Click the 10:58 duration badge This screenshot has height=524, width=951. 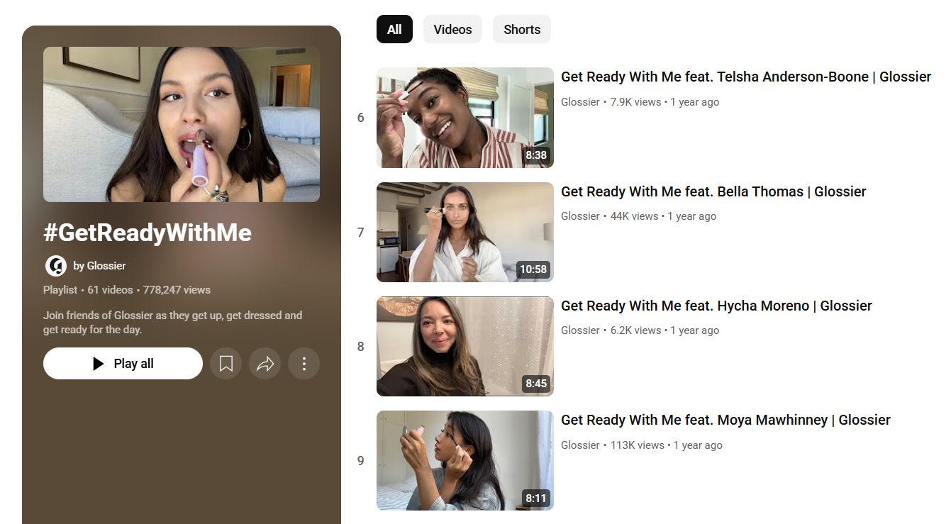click(x=533, y=269)
